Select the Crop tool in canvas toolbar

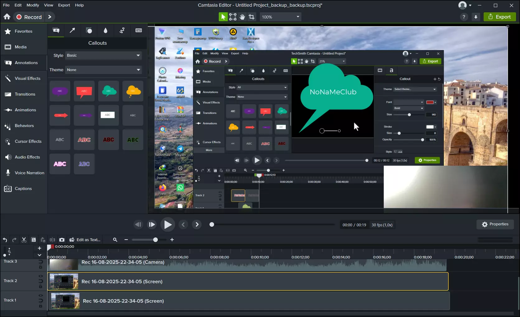[251, 17]
